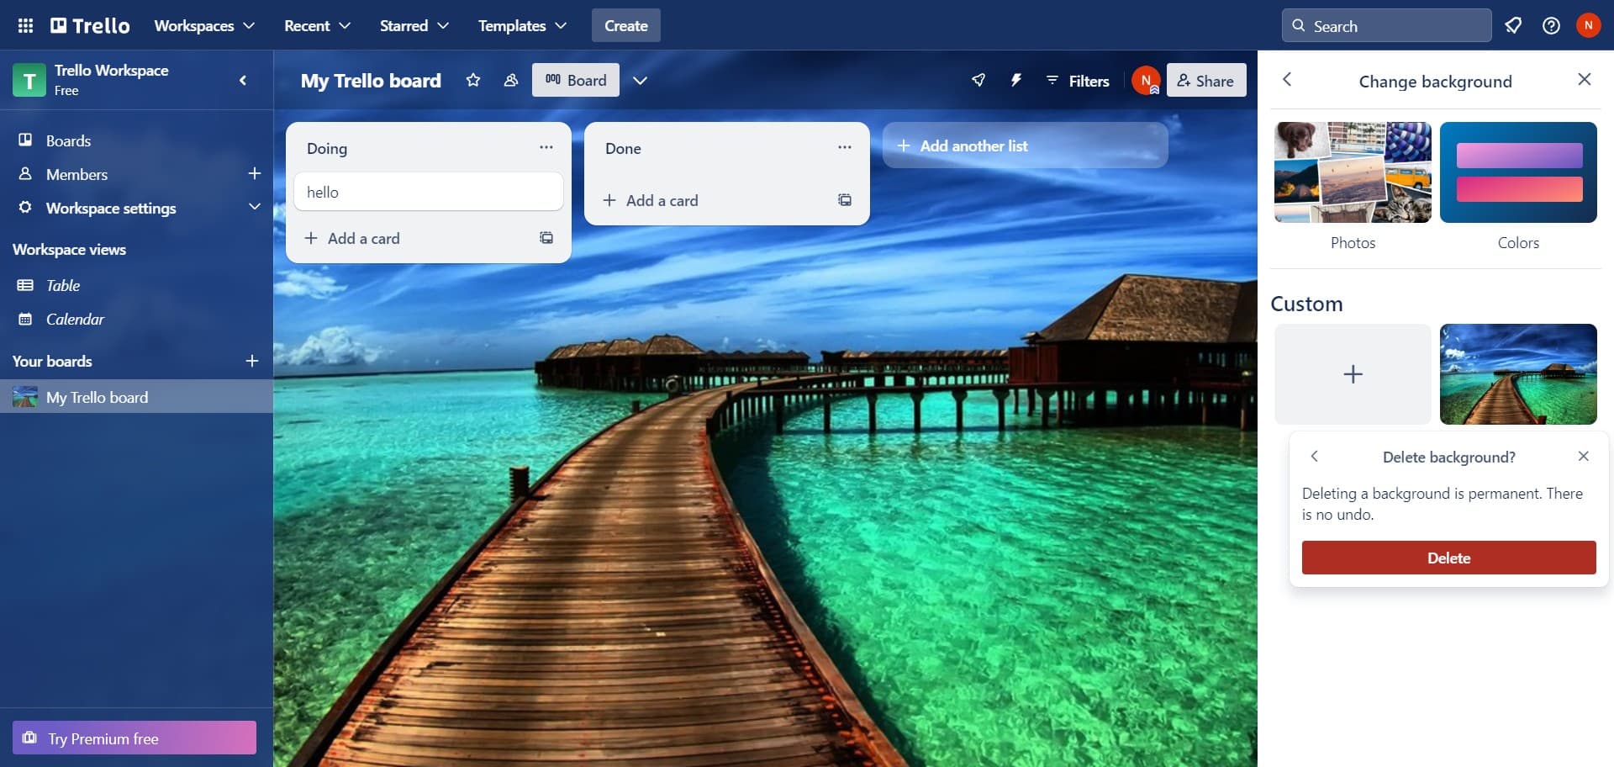Screen dimensions: 1614x767
Task: Open the Doing list actions menu
Action: click(546, 147)
